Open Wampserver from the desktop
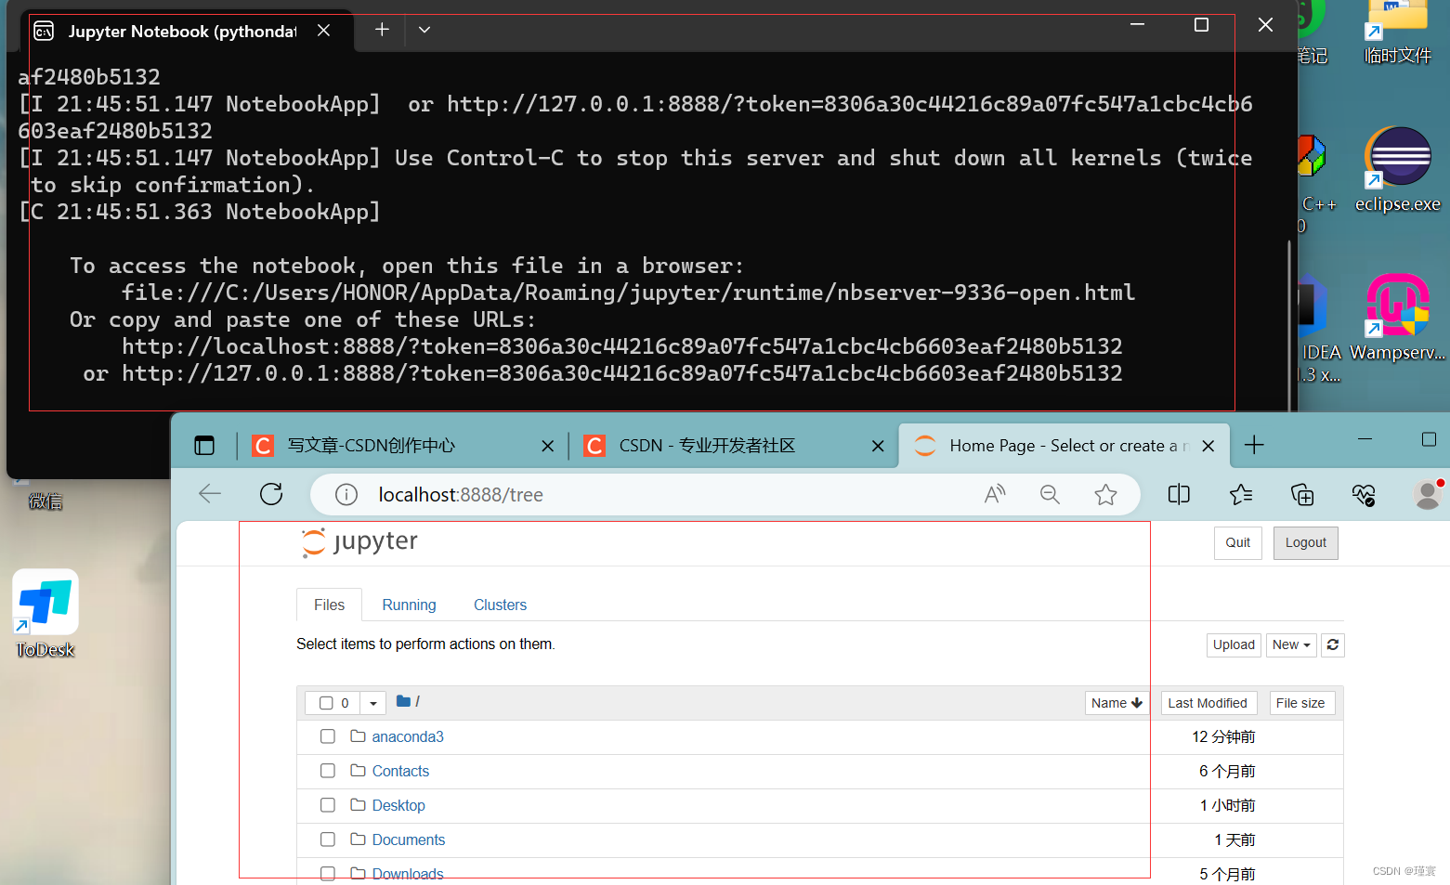The image size is (1450, 885). pyautogui.click(x=1398, y=306)
